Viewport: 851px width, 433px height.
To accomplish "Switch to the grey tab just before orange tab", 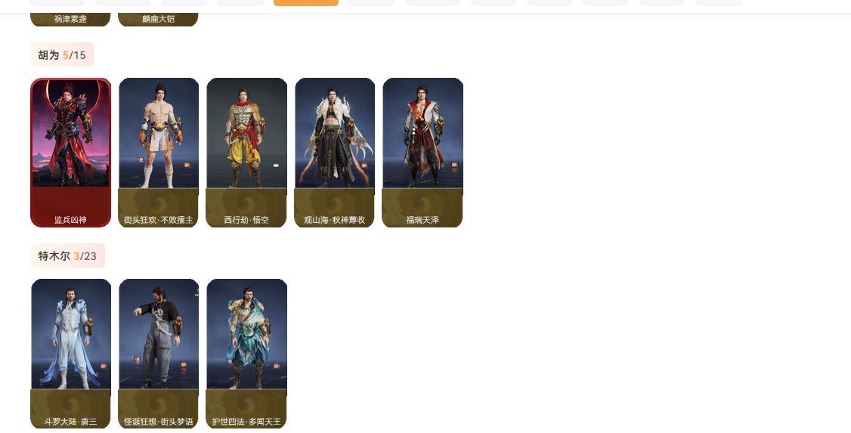I will [x=240, y=3].
